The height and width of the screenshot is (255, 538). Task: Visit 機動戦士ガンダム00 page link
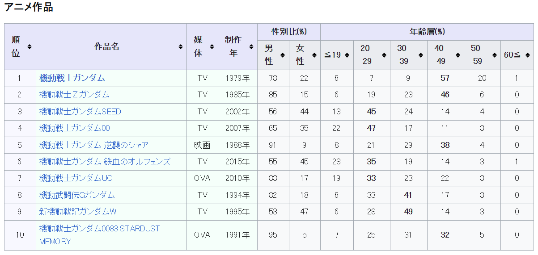74,128
